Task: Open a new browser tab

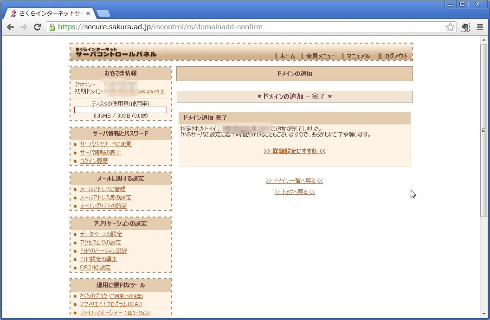Action: (103, 13)
